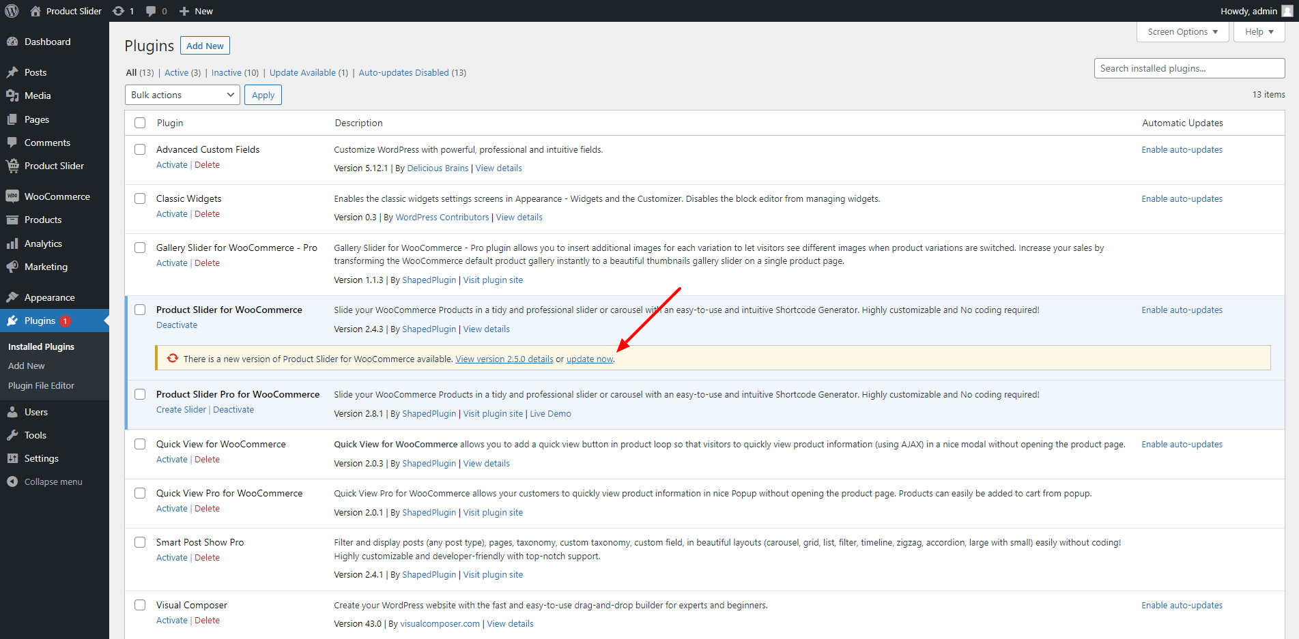Image resolution: width=1299 pixels, height=639 pixels.
Task: Click the Marketing megaphone icon
Action: (x=12, y=267)
